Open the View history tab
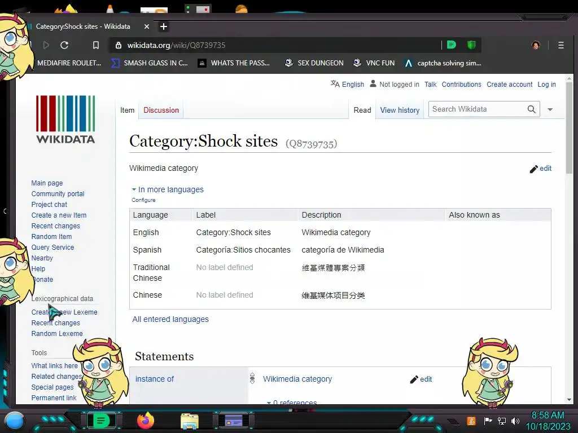This screenshot has width=578, height=433. click(400, 110)
